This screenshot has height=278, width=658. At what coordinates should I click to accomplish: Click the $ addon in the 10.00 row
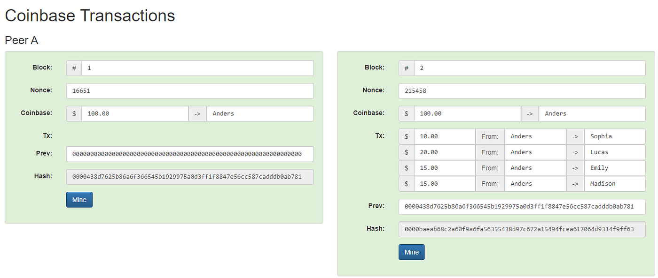tap(407, 136)
